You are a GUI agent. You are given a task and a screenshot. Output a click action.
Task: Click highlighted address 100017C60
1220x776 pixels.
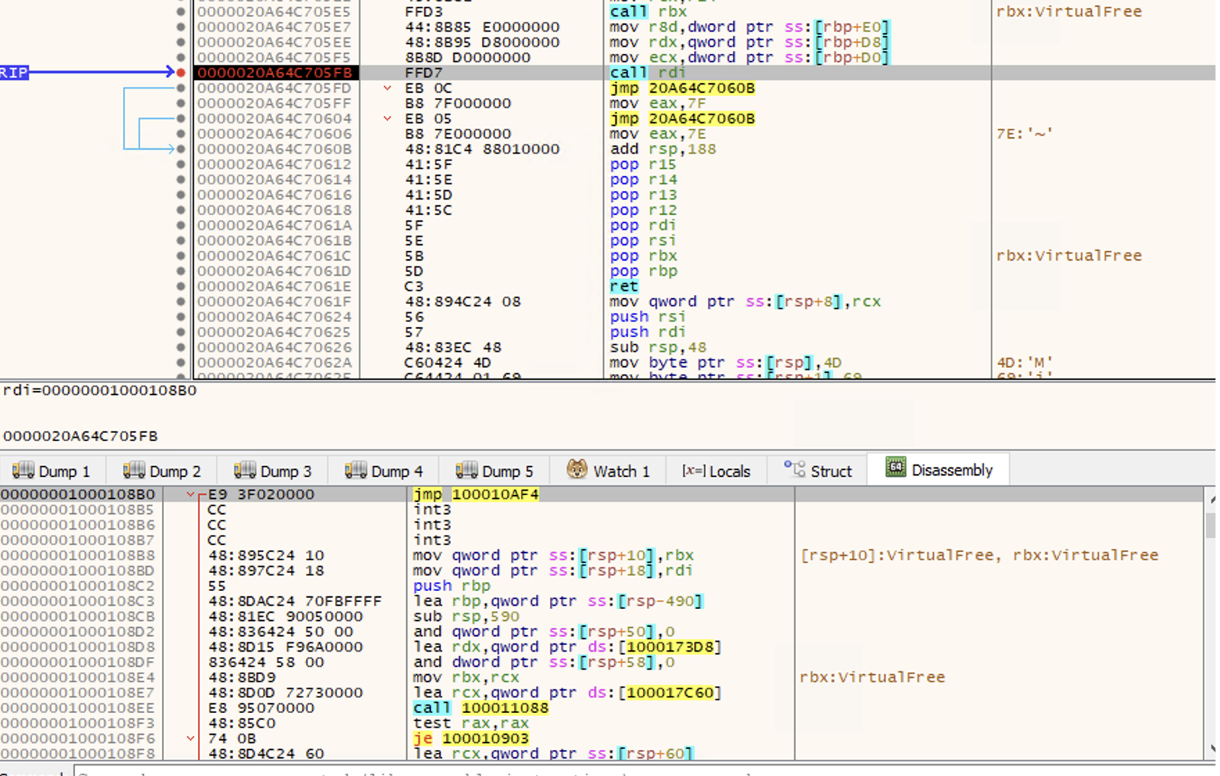tap(670, 693)
